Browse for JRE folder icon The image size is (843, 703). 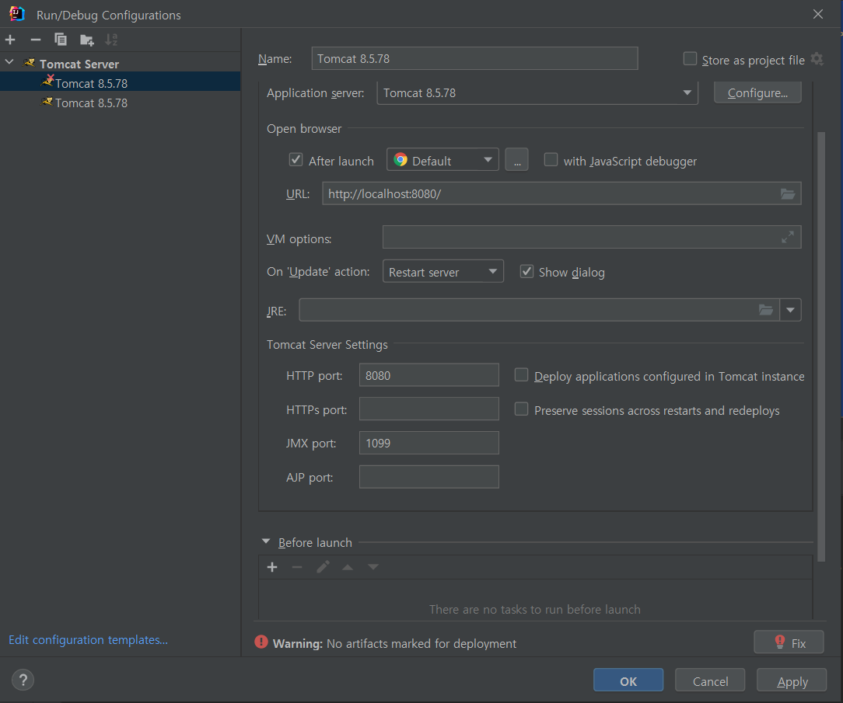coord(765,310)
